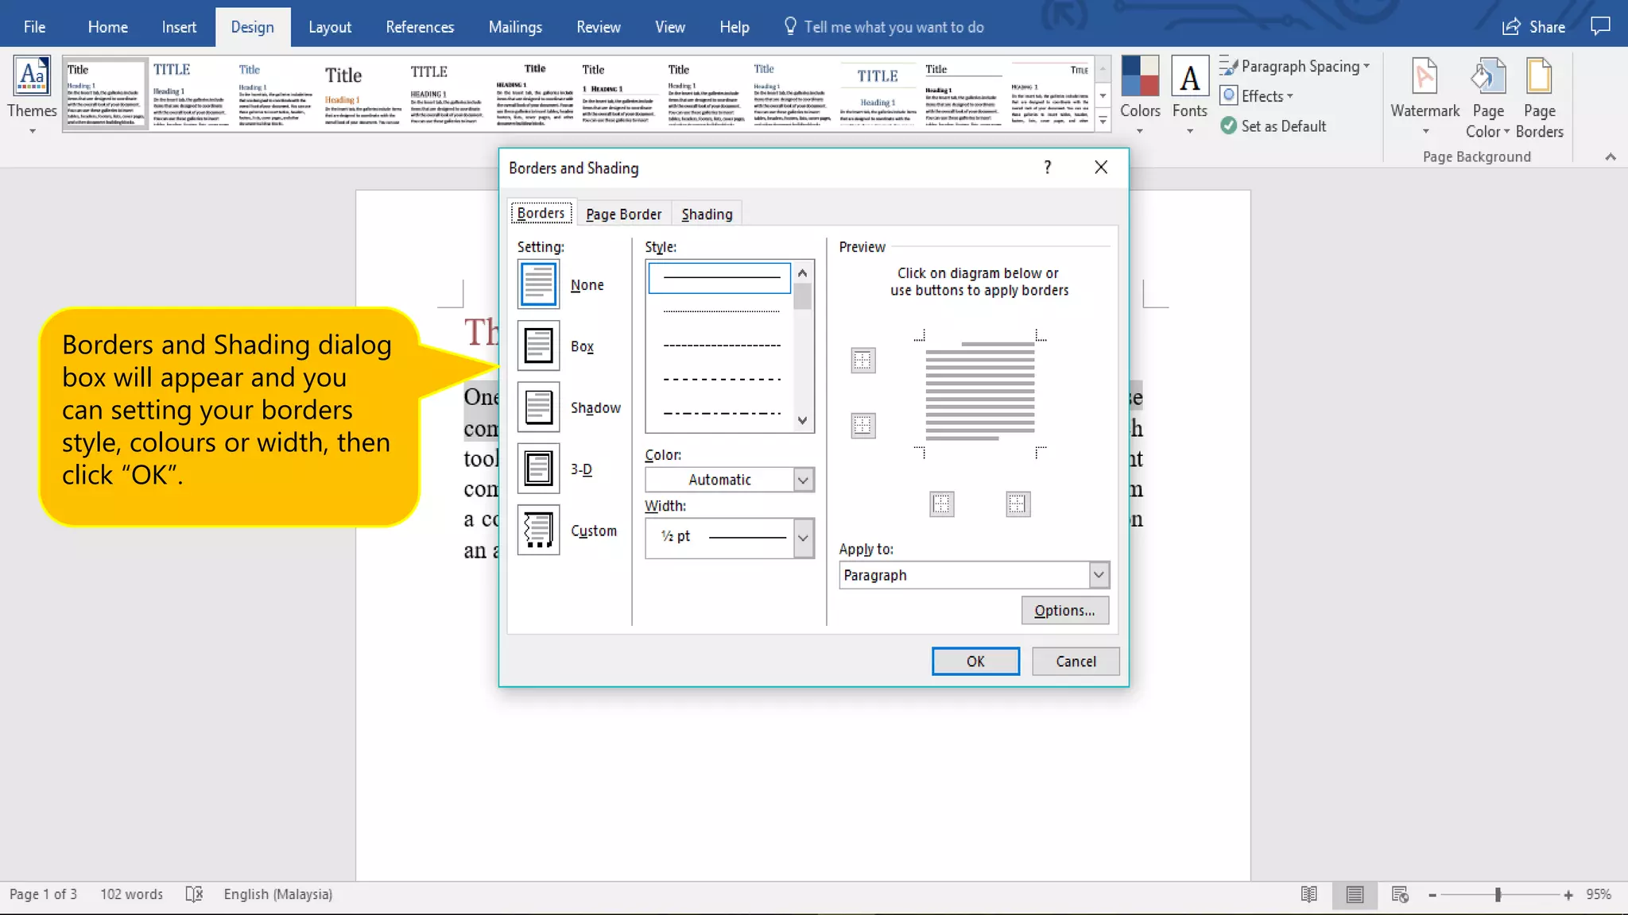Open the Shading tab
Image resolution: width=1628 pixels, height=915 pixels.
click(707, 214)
